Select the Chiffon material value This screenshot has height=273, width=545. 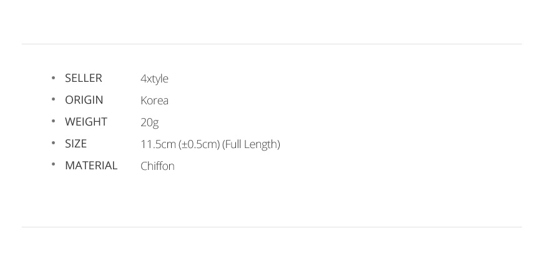tap(157, 166)
